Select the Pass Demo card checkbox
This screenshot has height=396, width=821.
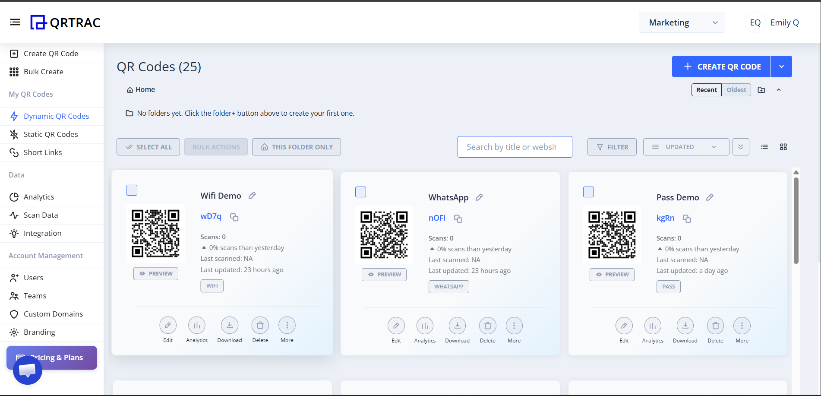[x=588, y=192]
